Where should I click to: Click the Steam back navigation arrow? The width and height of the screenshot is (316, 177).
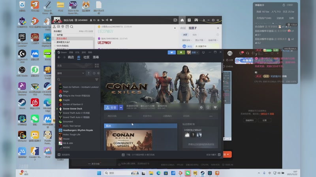tap(59, 57)
